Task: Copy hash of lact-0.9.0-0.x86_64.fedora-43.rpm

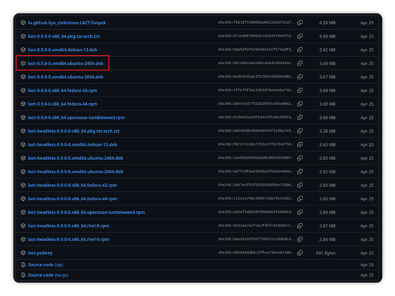Action: [x=300, y=90]
